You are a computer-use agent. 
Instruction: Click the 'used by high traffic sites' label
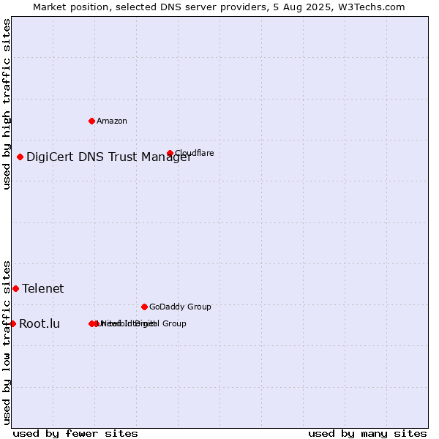tap(7, 104)
